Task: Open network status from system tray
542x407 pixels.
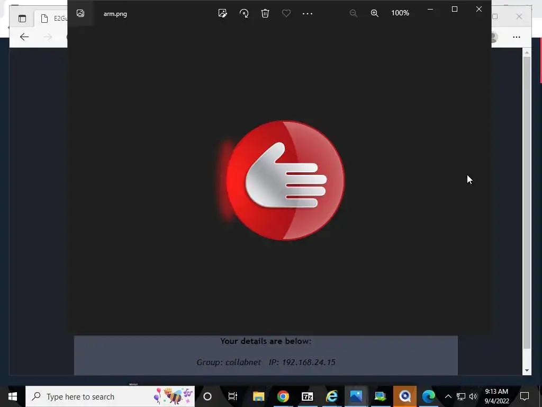Action: click(x=461, y=396)
